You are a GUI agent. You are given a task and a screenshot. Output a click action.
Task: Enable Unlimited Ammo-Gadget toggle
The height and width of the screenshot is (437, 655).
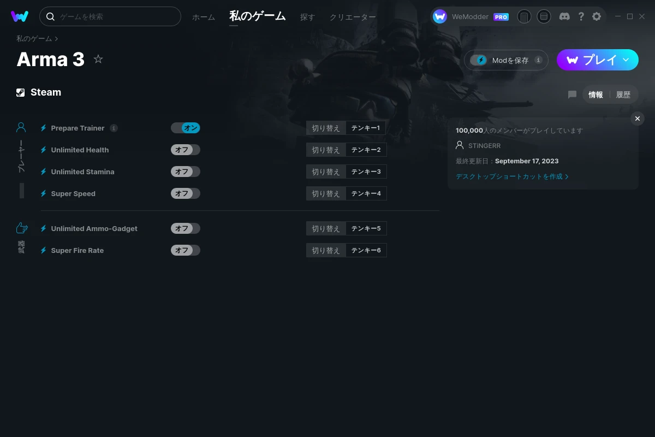[186, 228]
